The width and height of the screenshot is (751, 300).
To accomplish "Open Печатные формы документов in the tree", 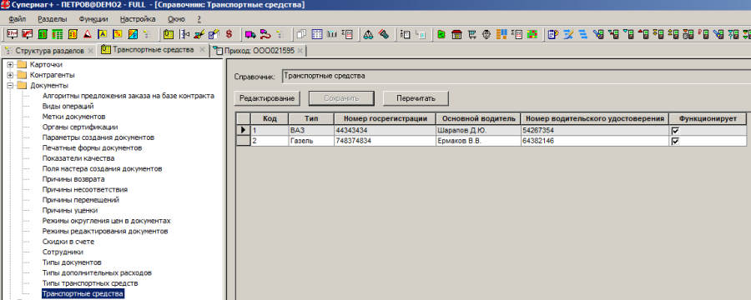I will click(92, 147).
